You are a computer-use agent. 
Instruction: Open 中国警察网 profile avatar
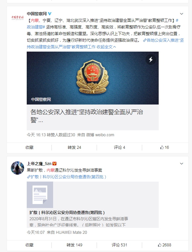(x=17, y=18)
